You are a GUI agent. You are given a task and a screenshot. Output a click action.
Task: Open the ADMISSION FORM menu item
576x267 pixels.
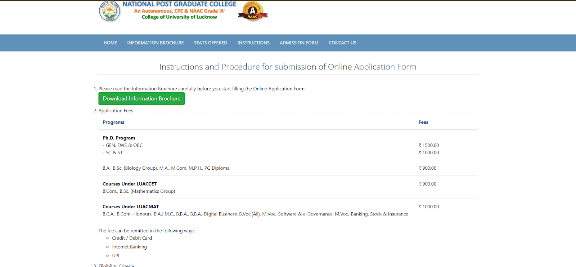pos(299,43)
